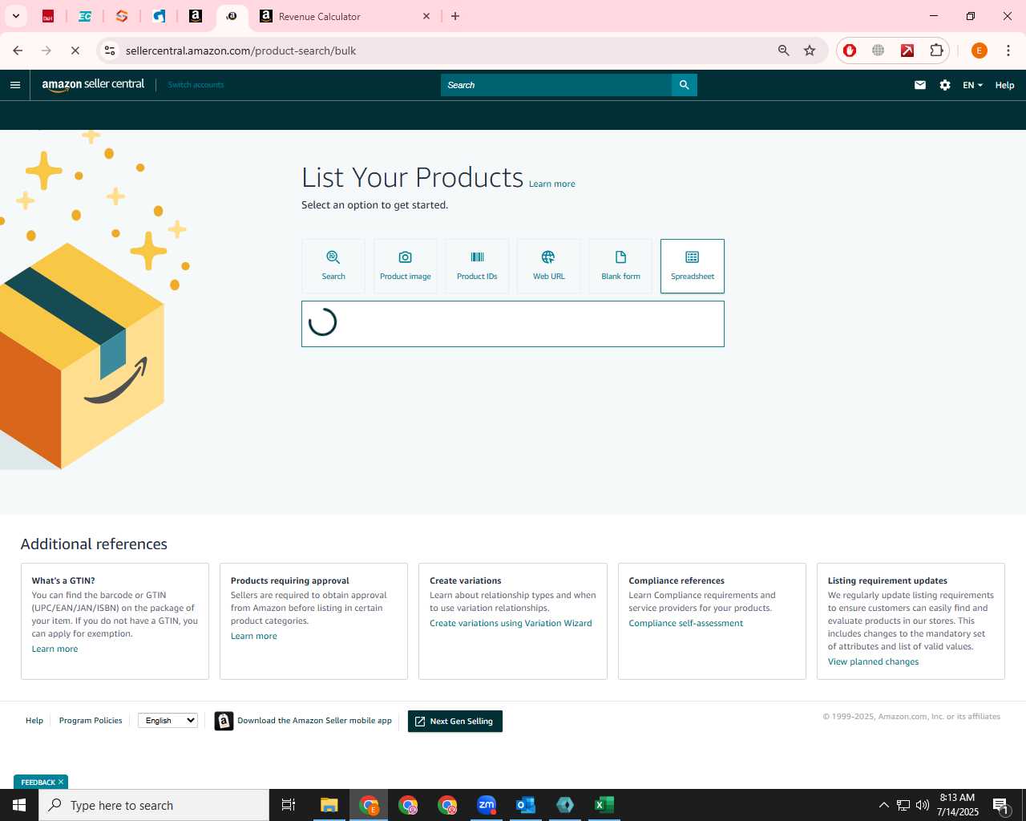Click the footer Help link
Image resolution: width=1026 pixels, height=821 pixels.
pyautogui.click(x=34, y=721)
